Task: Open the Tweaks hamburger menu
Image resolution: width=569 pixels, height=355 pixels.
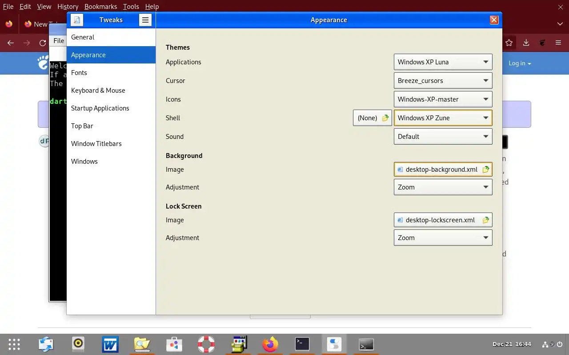Action: coord(145,20)
